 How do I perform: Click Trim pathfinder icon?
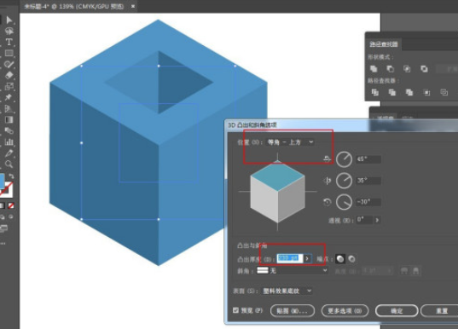click(x=392, y=92)
